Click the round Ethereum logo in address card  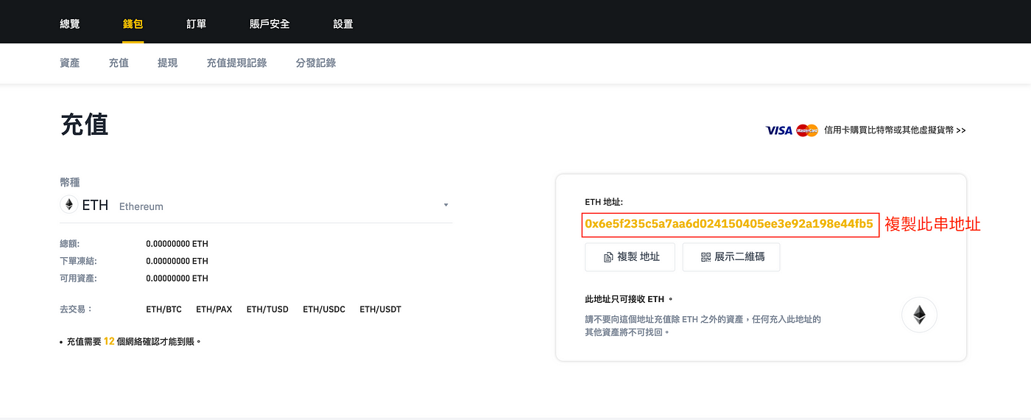click(919, 316)
